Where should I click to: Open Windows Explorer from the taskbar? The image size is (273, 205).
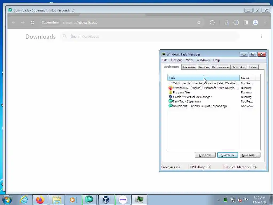point(57,200)
